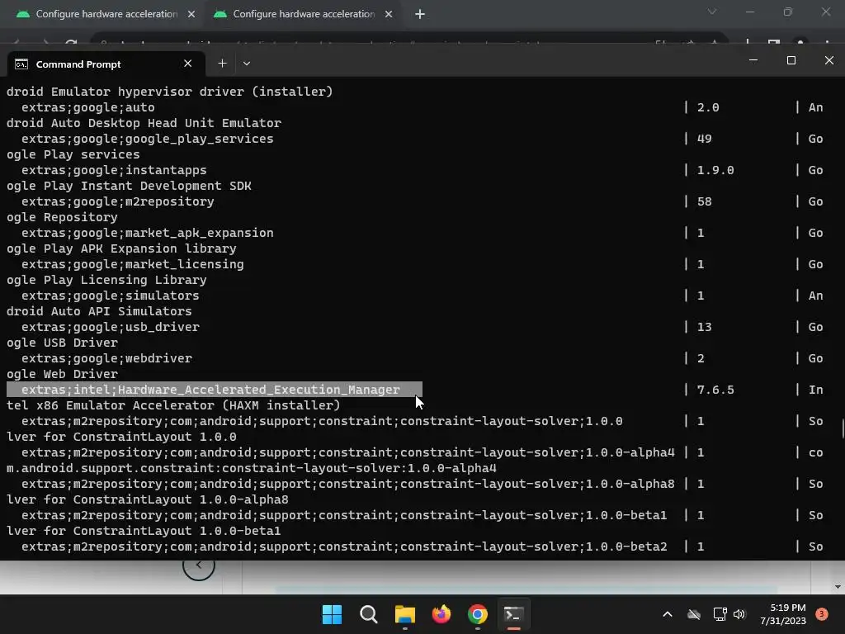Image resolution: width=845 pixels, height=634 pixels.
Task: Click version 7.6.5 in the terminal
Action: point(715,390)
